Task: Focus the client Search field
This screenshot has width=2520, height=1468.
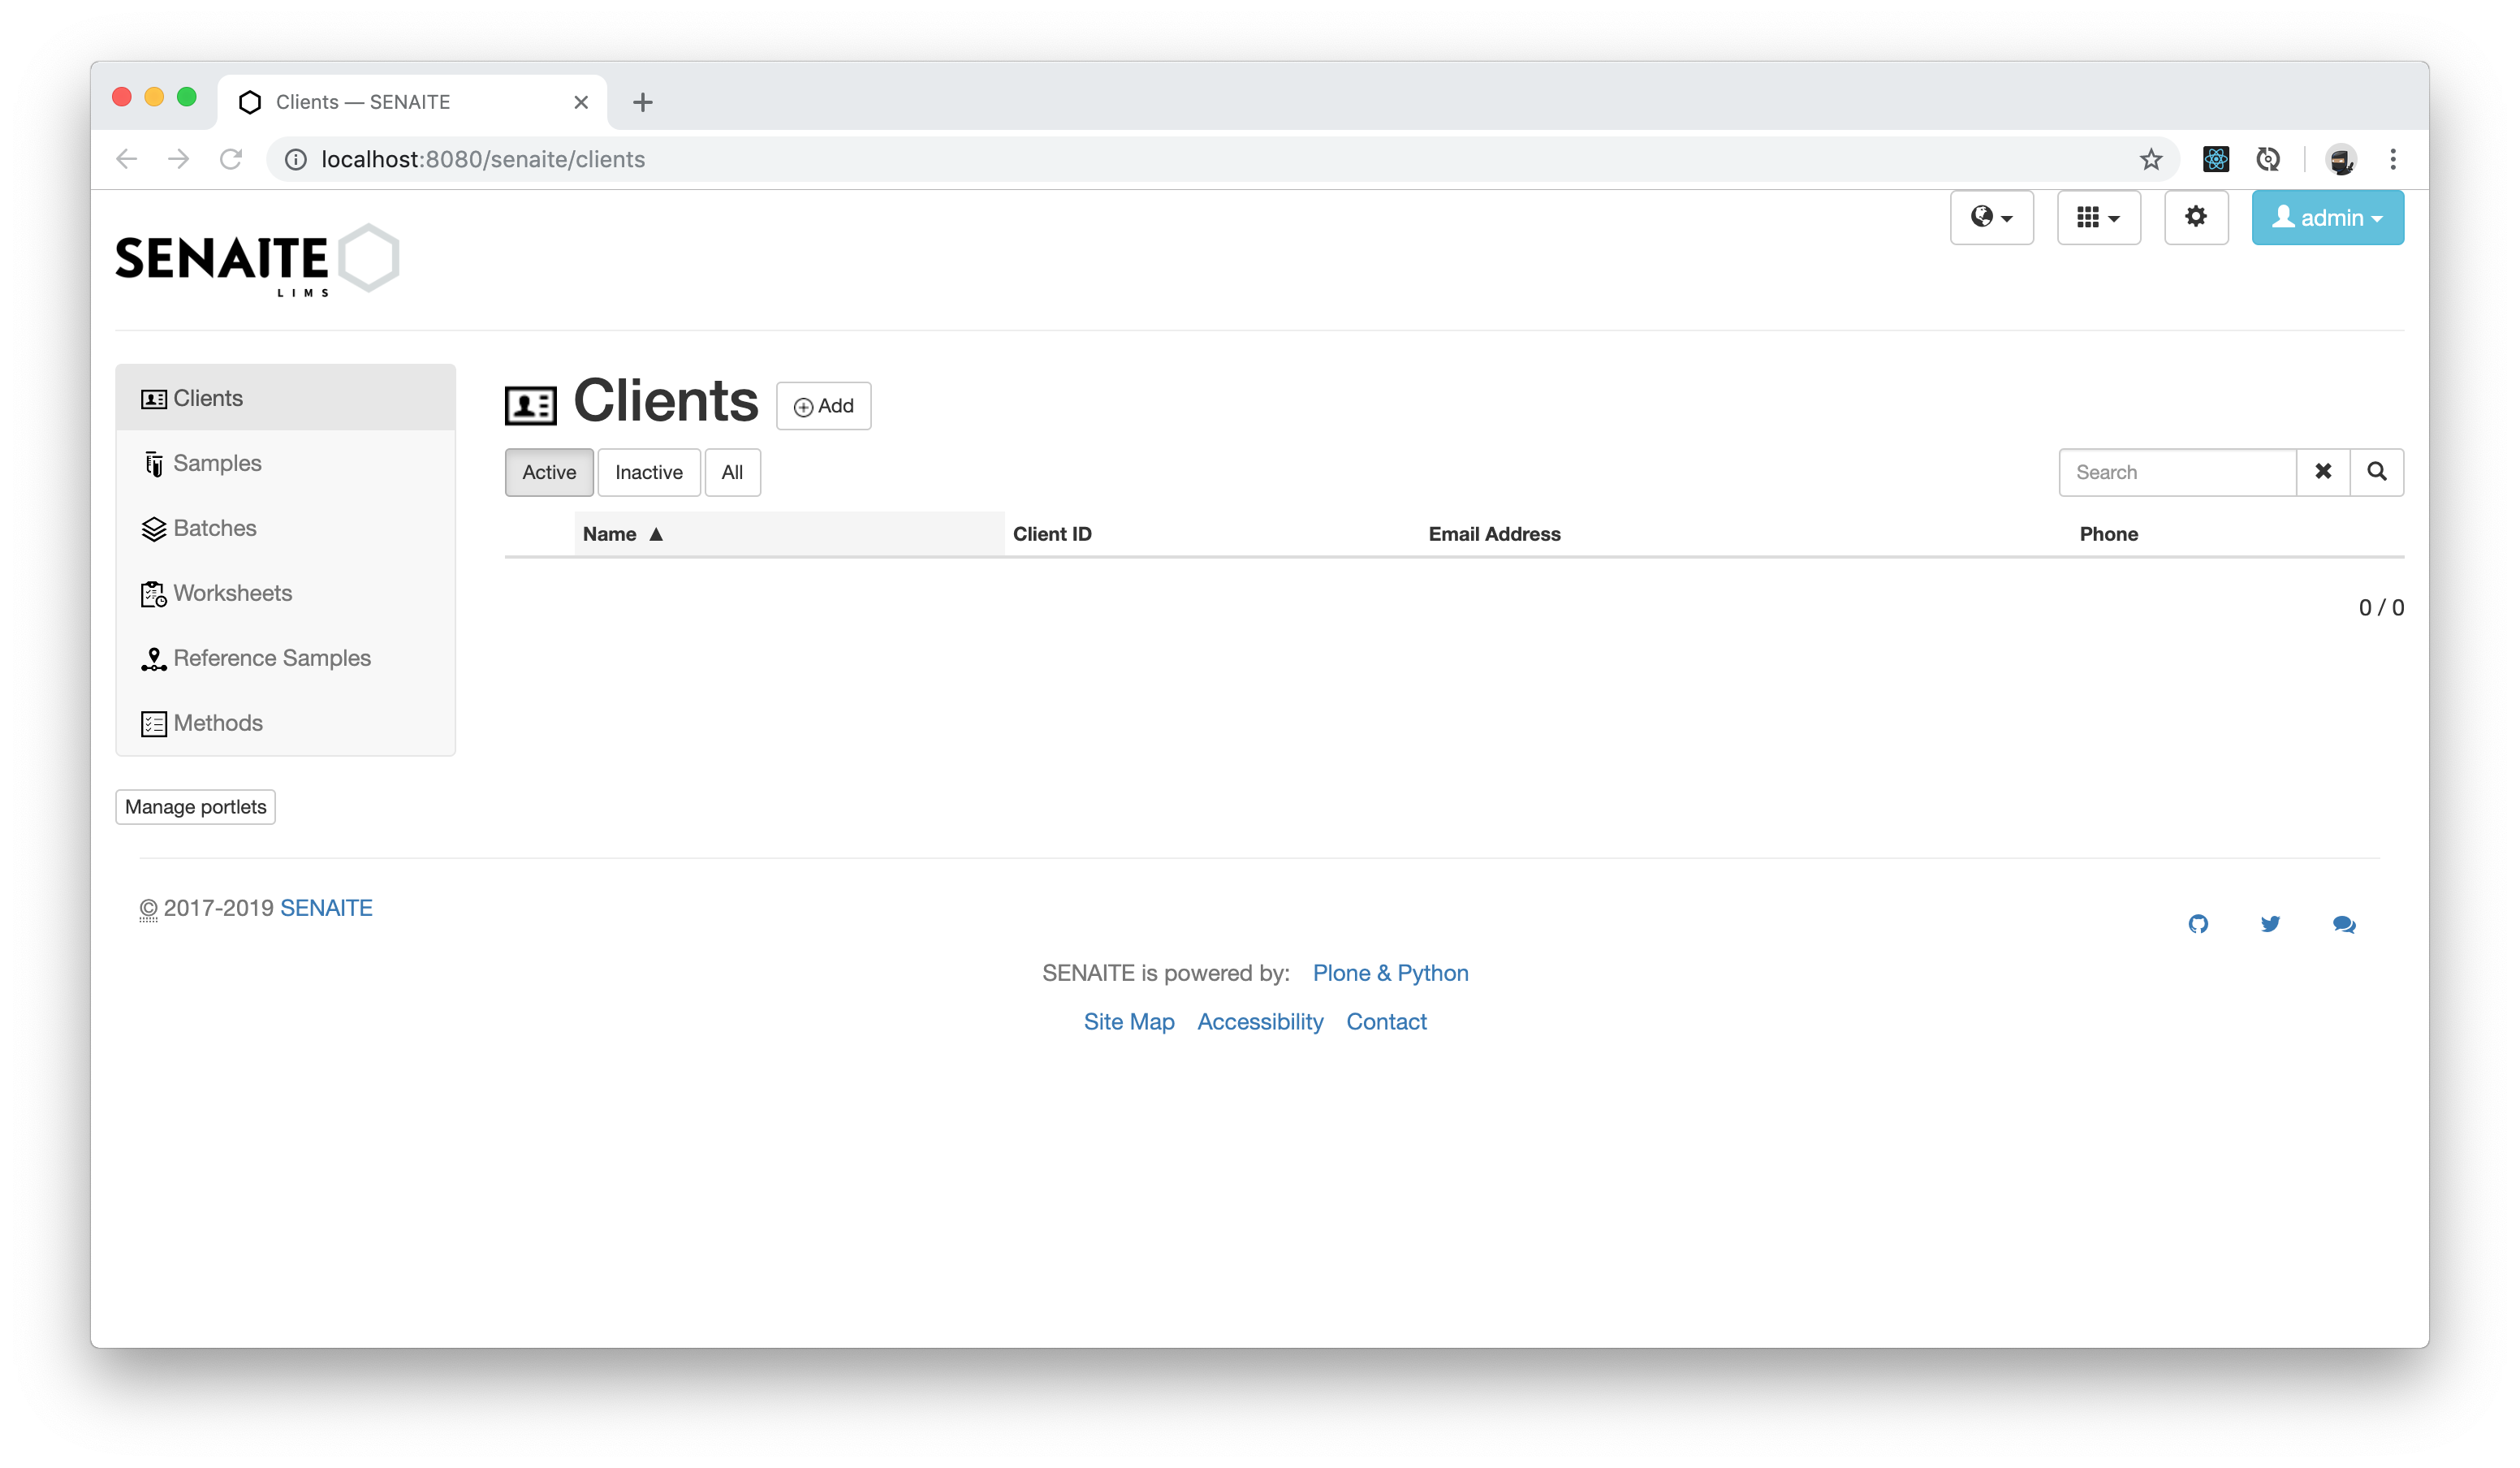Action: click(x=2177, y=472)
